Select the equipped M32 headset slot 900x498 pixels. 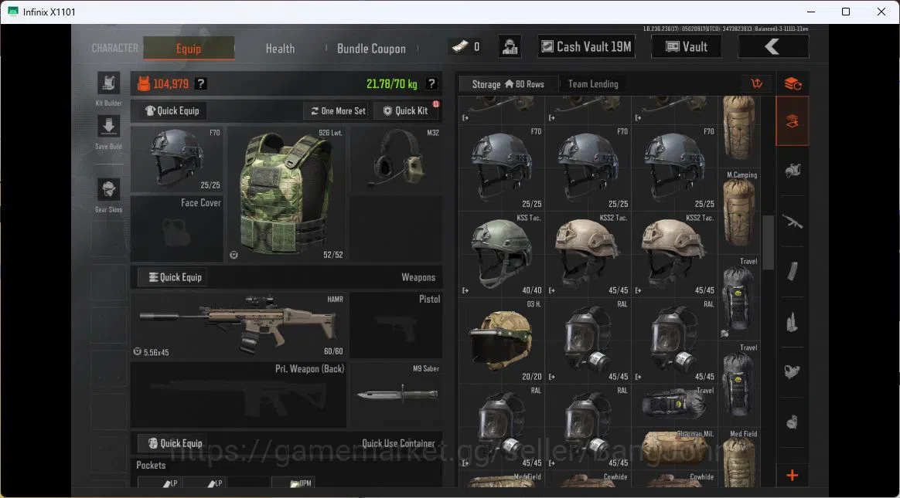point(396,161)
